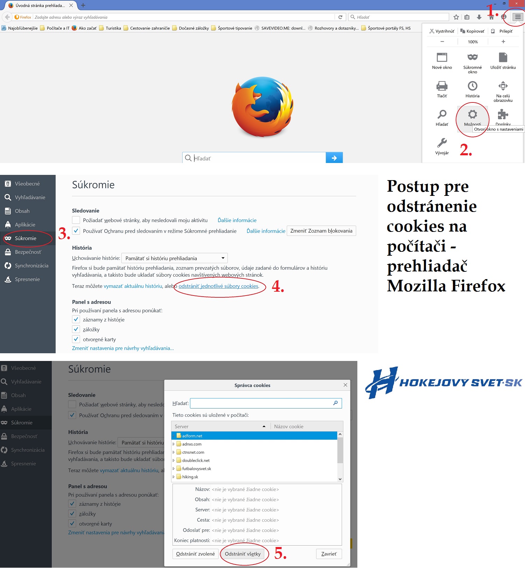Click the Možnosti gear icon
Viewport: 525px width, 568px height.
point(472,114)
